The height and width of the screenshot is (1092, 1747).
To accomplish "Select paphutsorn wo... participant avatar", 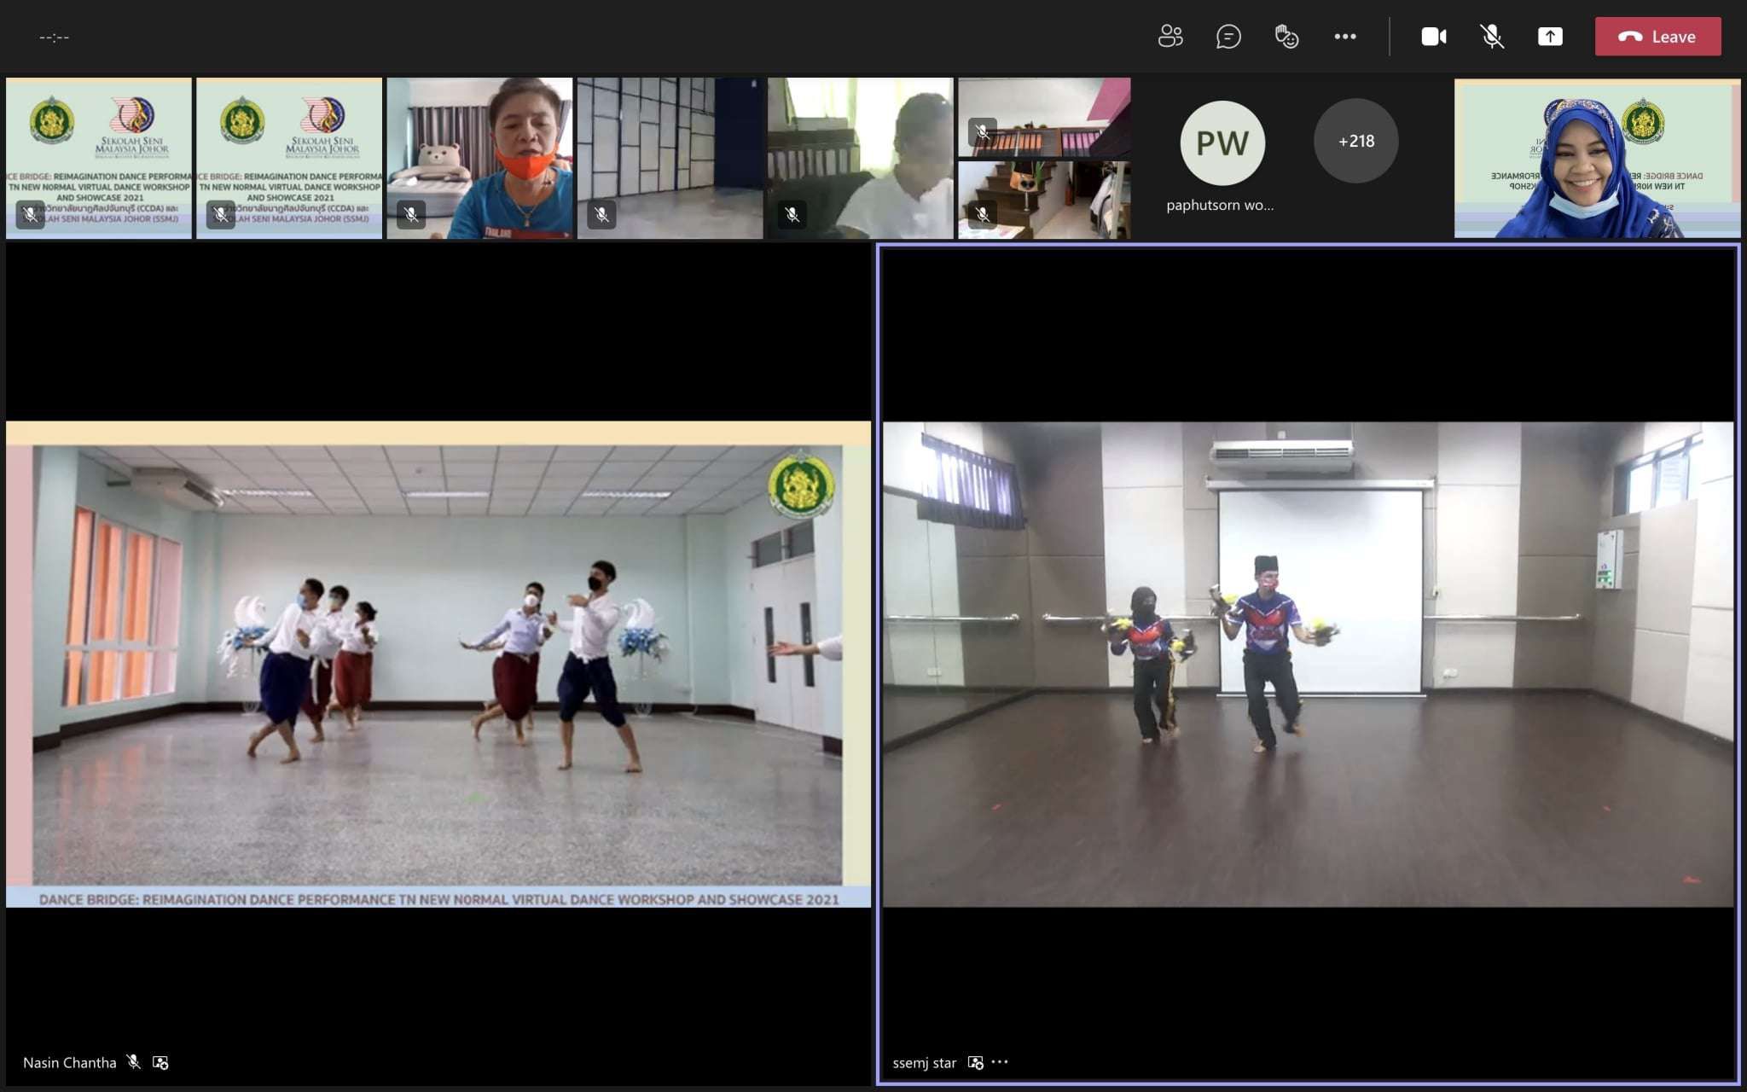I will (x=1222, y=143).
